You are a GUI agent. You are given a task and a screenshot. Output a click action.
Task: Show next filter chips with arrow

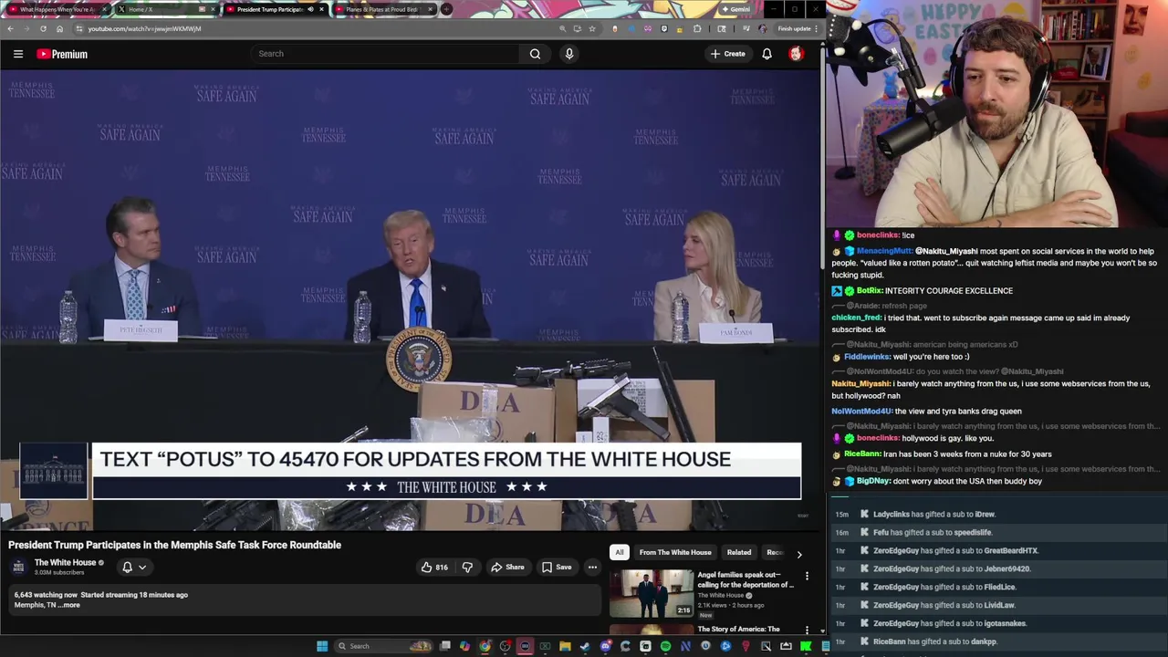click(799, 554)
